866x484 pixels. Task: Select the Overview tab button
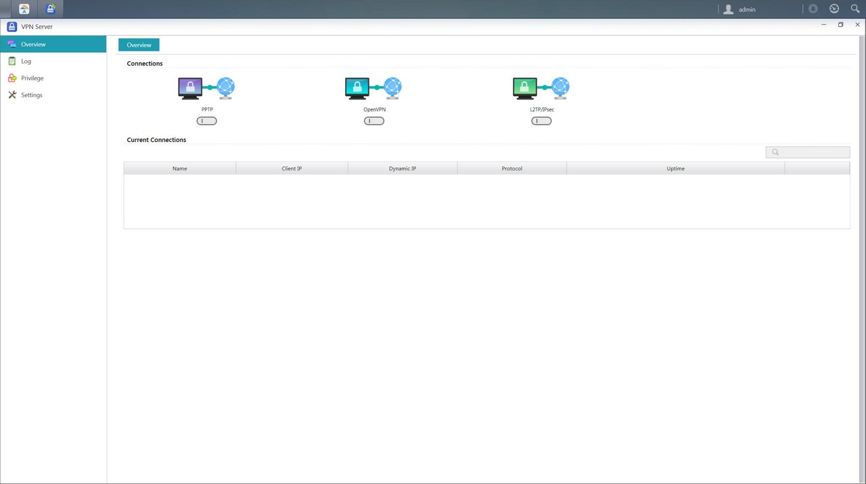139,45
